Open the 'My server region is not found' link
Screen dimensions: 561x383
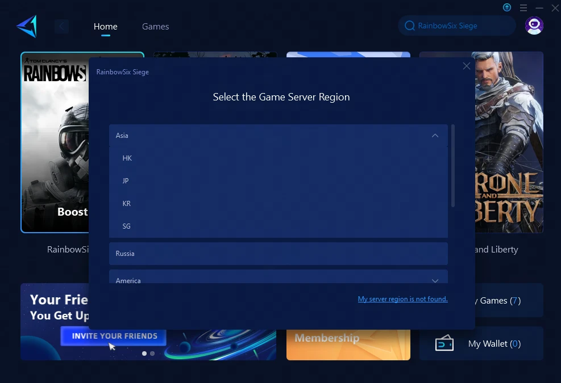coord(402,298)
